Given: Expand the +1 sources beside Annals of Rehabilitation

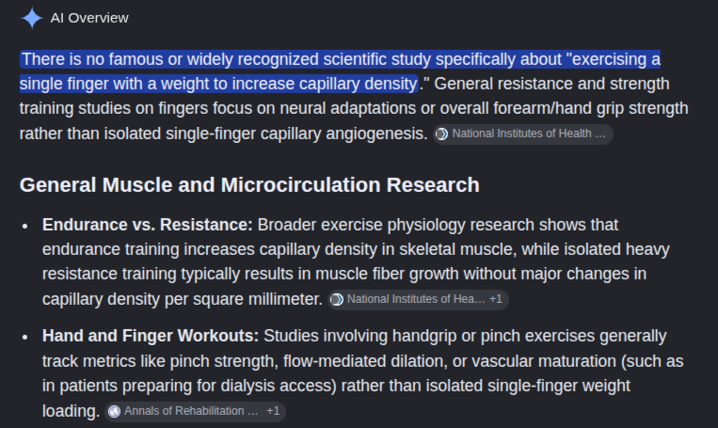Looking at the screenshot, I should pyautogui.click(x=274, y=411).
